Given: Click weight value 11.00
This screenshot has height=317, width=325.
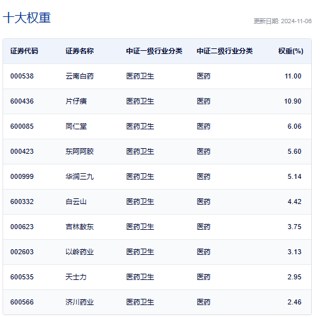Looking at the screenshot, I should [293, 76].
